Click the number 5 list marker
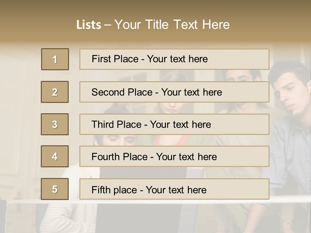Screen dimensions: 311x233 coord(55,189)
